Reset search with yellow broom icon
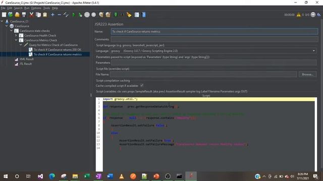The image size is (323, 181). tap(129, 15)
